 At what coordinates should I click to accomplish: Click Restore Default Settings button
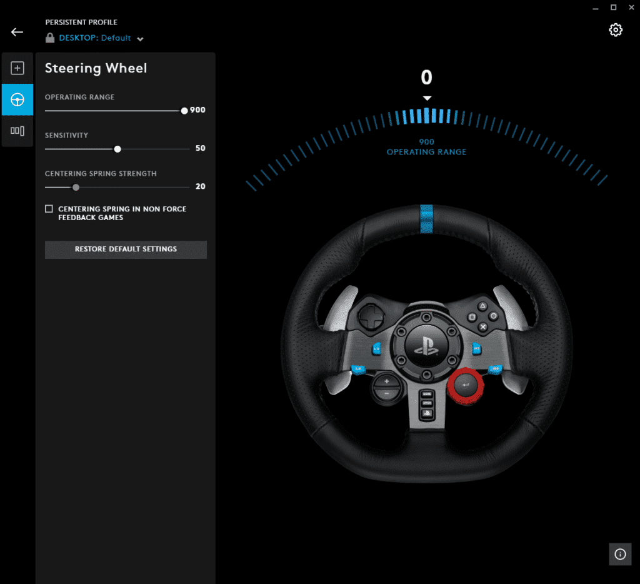coord(126,249)
